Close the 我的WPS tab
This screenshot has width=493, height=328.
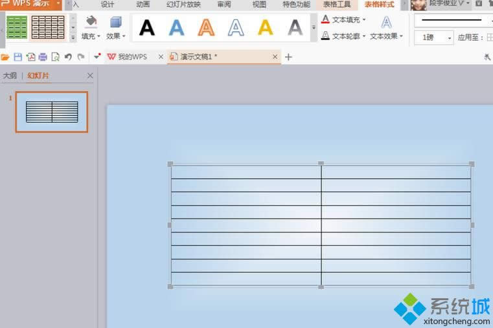coord(161,57)
